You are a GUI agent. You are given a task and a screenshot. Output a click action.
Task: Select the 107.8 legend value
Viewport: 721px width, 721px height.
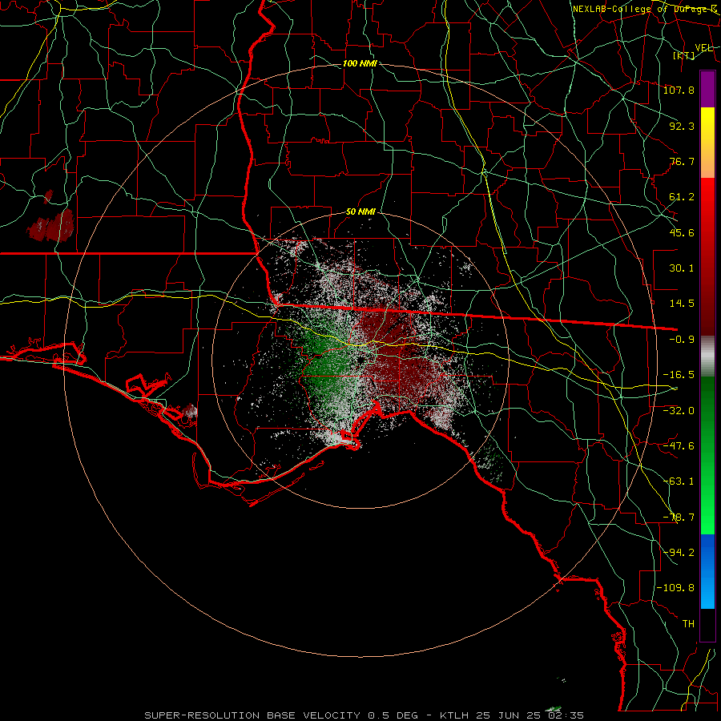(x=679, y=90)
